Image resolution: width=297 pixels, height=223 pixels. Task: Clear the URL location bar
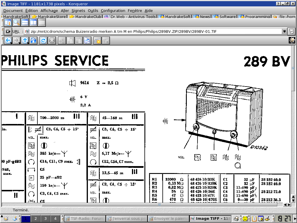(8, 31)
